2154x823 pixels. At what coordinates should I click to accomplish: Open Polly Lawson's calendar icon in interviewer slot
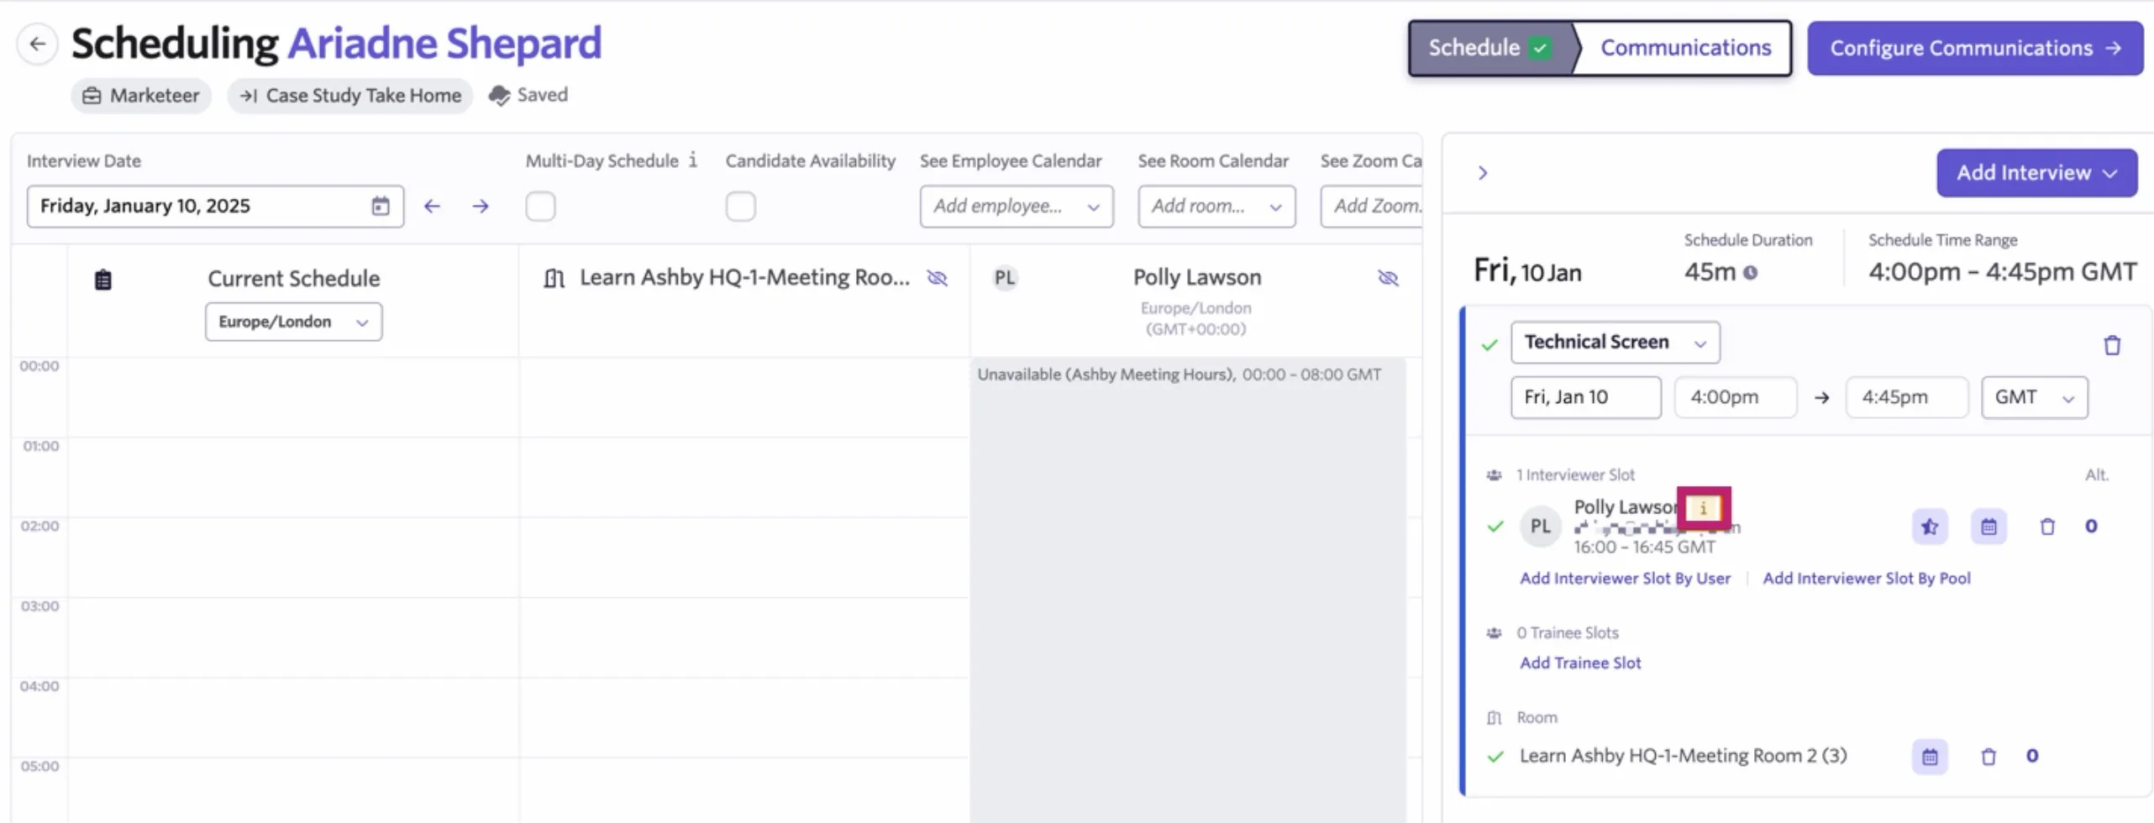1989,527
